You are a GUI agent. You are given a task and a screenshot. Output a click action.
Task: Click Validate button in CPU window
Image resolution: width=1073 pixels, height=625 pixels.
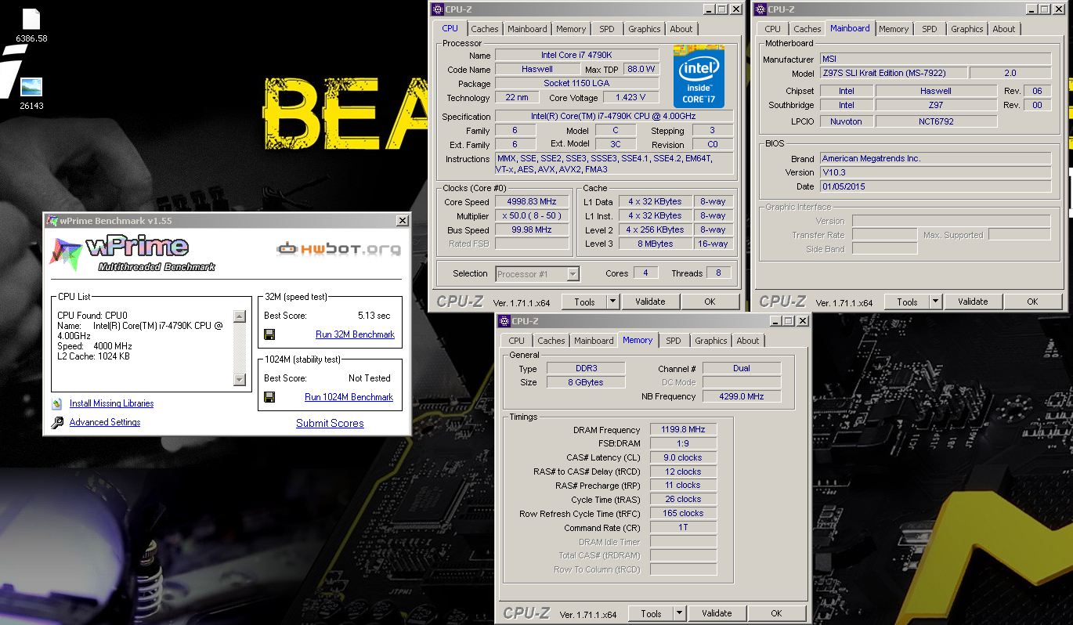coord(650,302)
